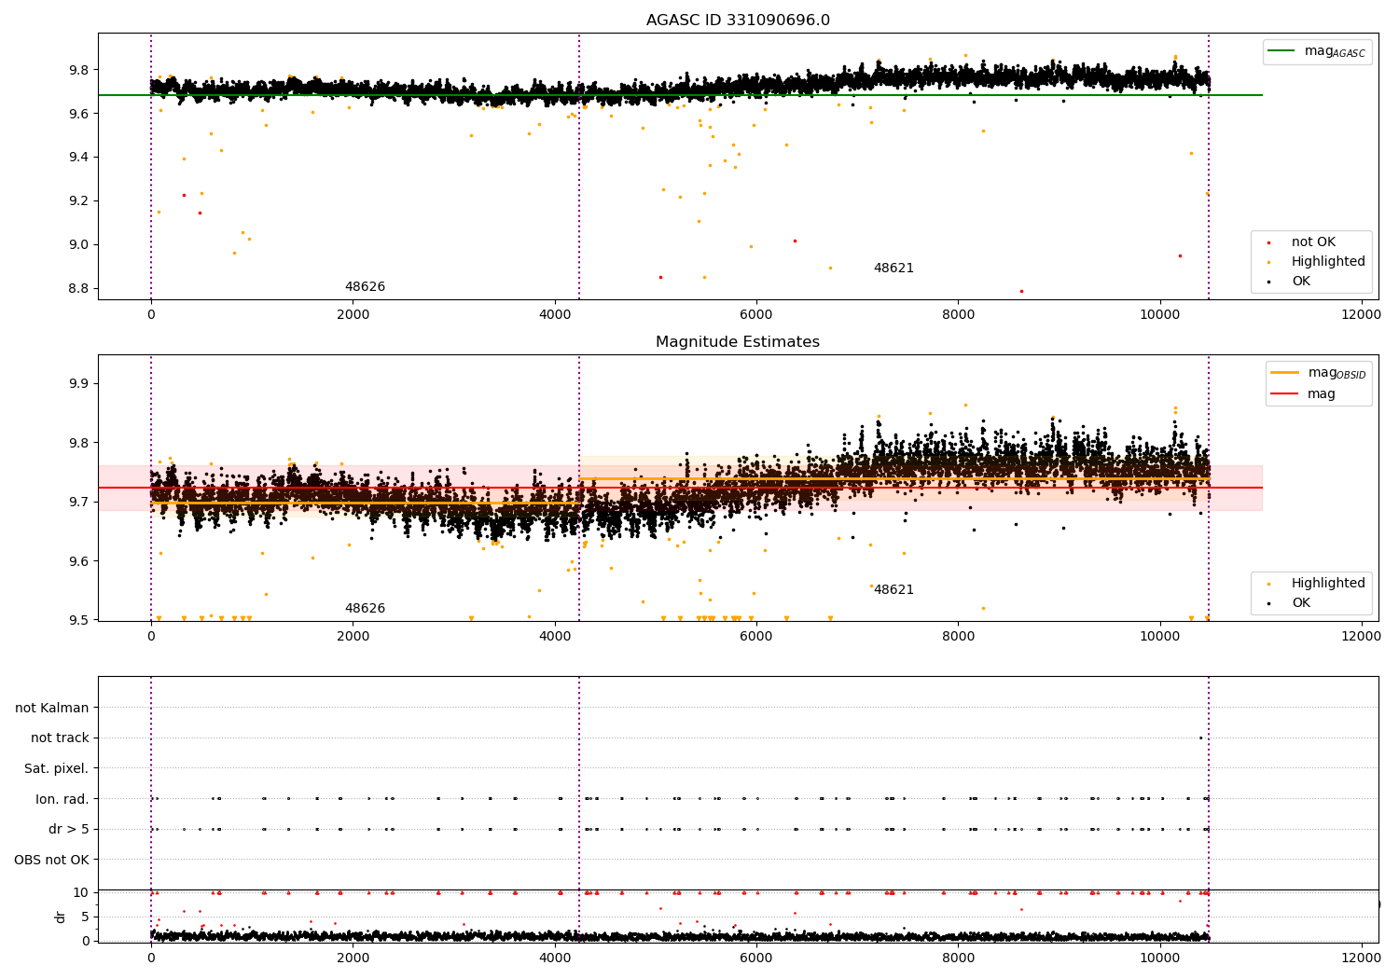This screenshot has height=979, width=1399.
Task: Click the 48626 annotation in the top plot
Action: click(365, 287)
